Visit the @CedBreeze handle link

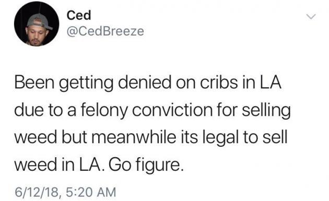point(105,31)
